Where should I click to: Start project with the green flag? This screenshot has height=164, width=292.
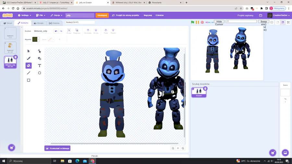pos(192,22)
